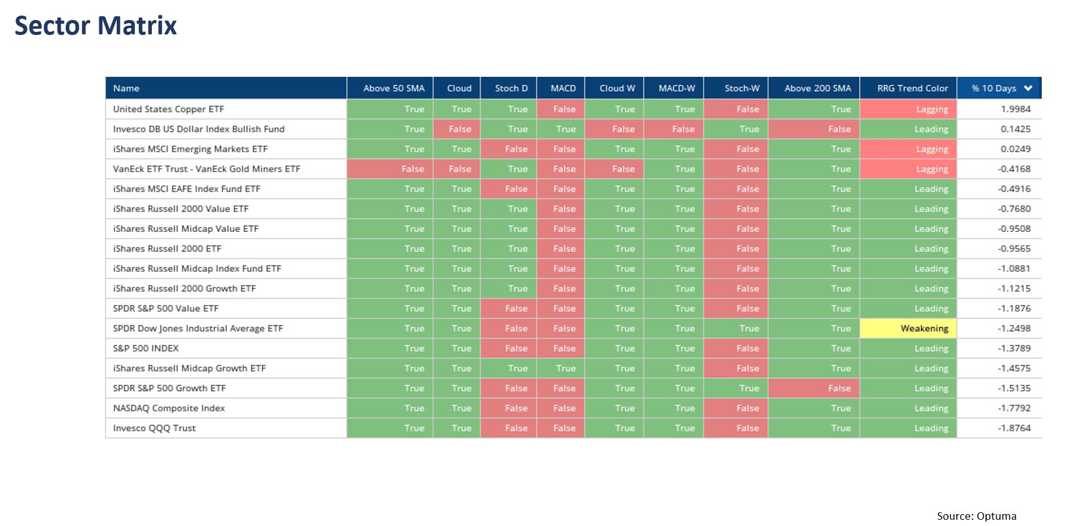Viewport: 1073px width, 526px height.
Task: Click True under Stoch-W for Dow Jones ETF
Action: [736, 329]
